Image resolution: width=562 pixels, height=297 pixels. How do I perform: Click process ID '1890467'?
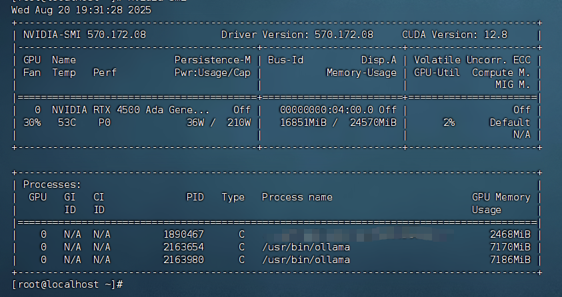click(x=183, y=234)
